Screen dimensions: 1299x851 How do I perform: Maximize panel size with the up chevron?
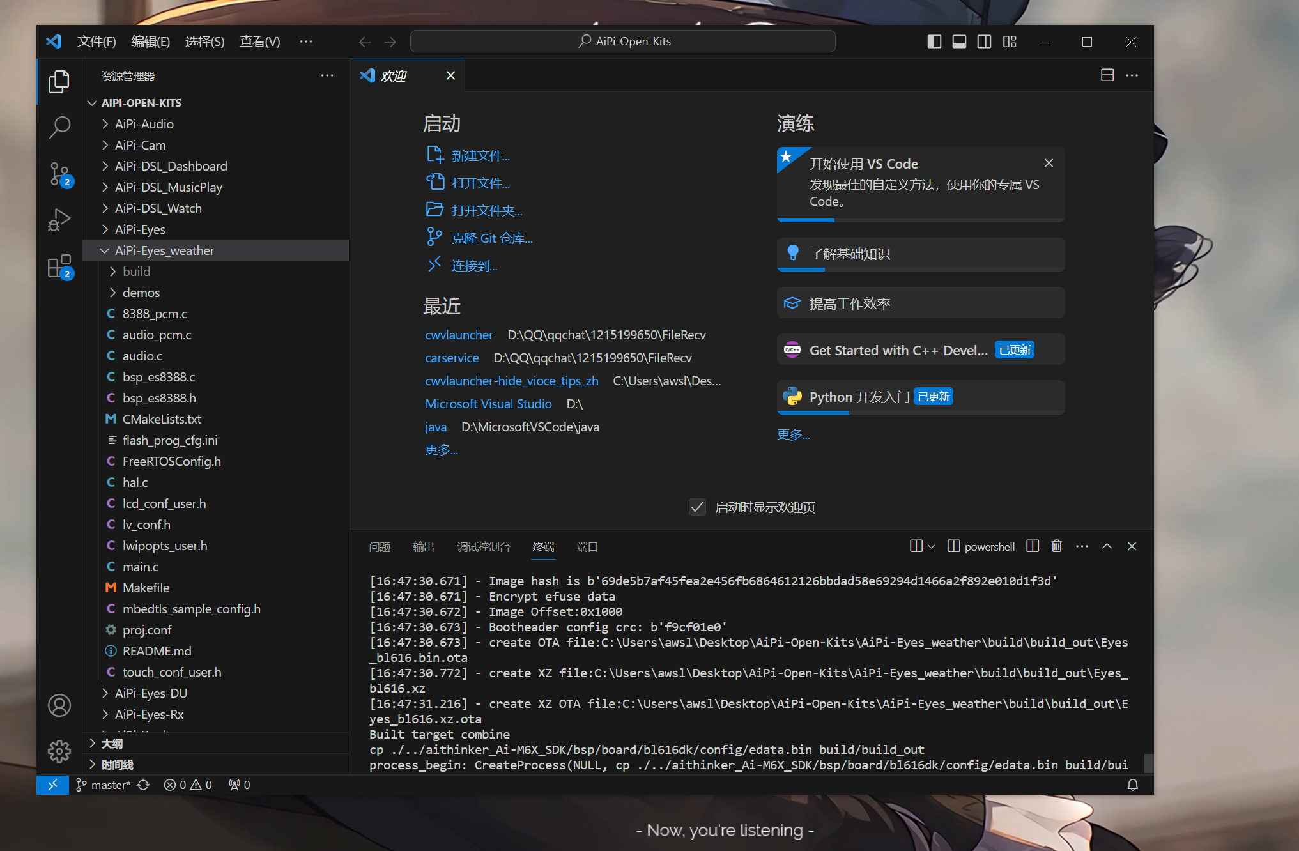coord(1107,546)
